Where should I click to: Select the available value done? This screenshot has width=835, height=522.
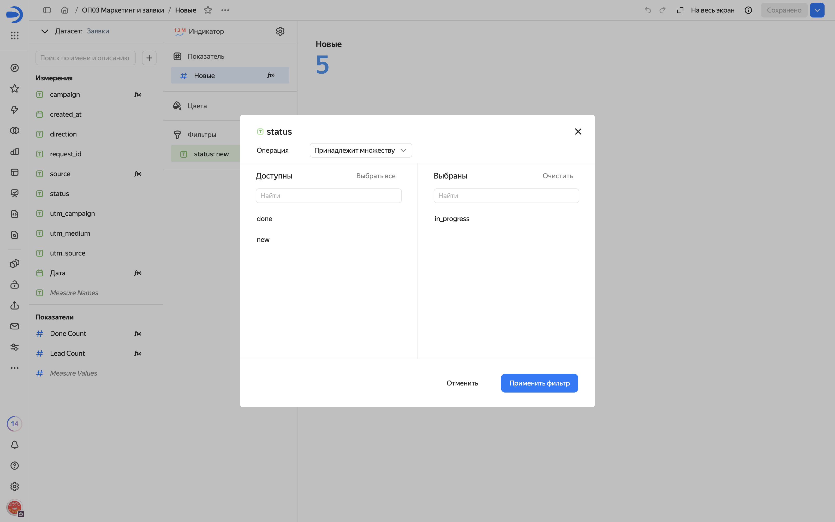[x=264, y=218]
